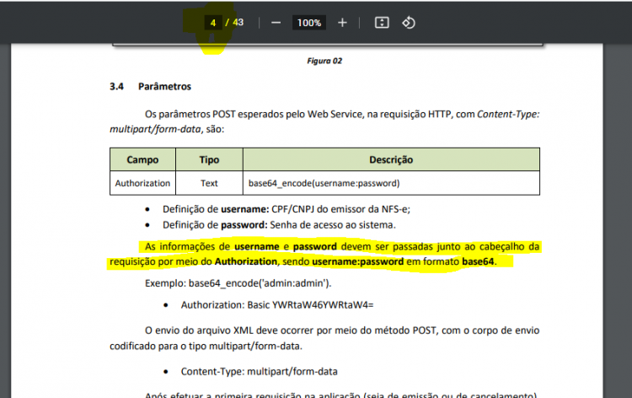Select the 'Authorization' table cell
The width and height of the screenshot is (632, 398).
(x=142, y=183)
